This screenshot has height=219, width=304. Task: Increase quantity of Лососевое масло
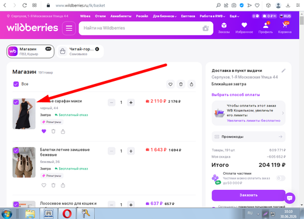[x=131, y=204]
